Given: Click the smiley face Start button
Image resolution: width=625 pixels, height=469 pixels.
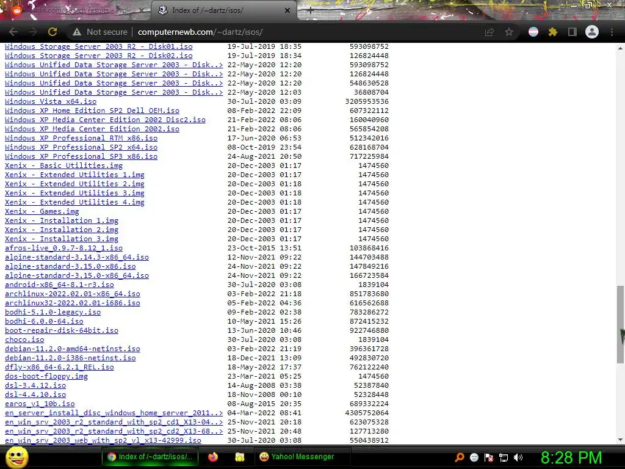Looking at the screenshot, I should point(16,457).
